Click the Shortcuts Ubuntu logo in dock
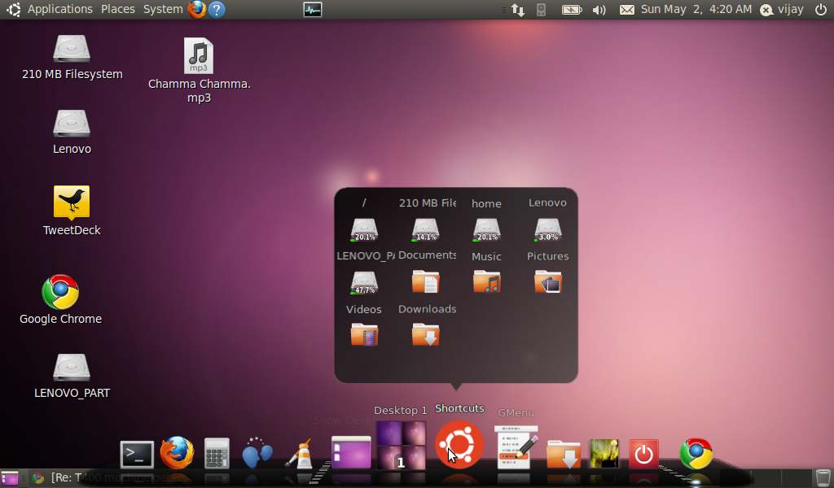 [459, 445]
